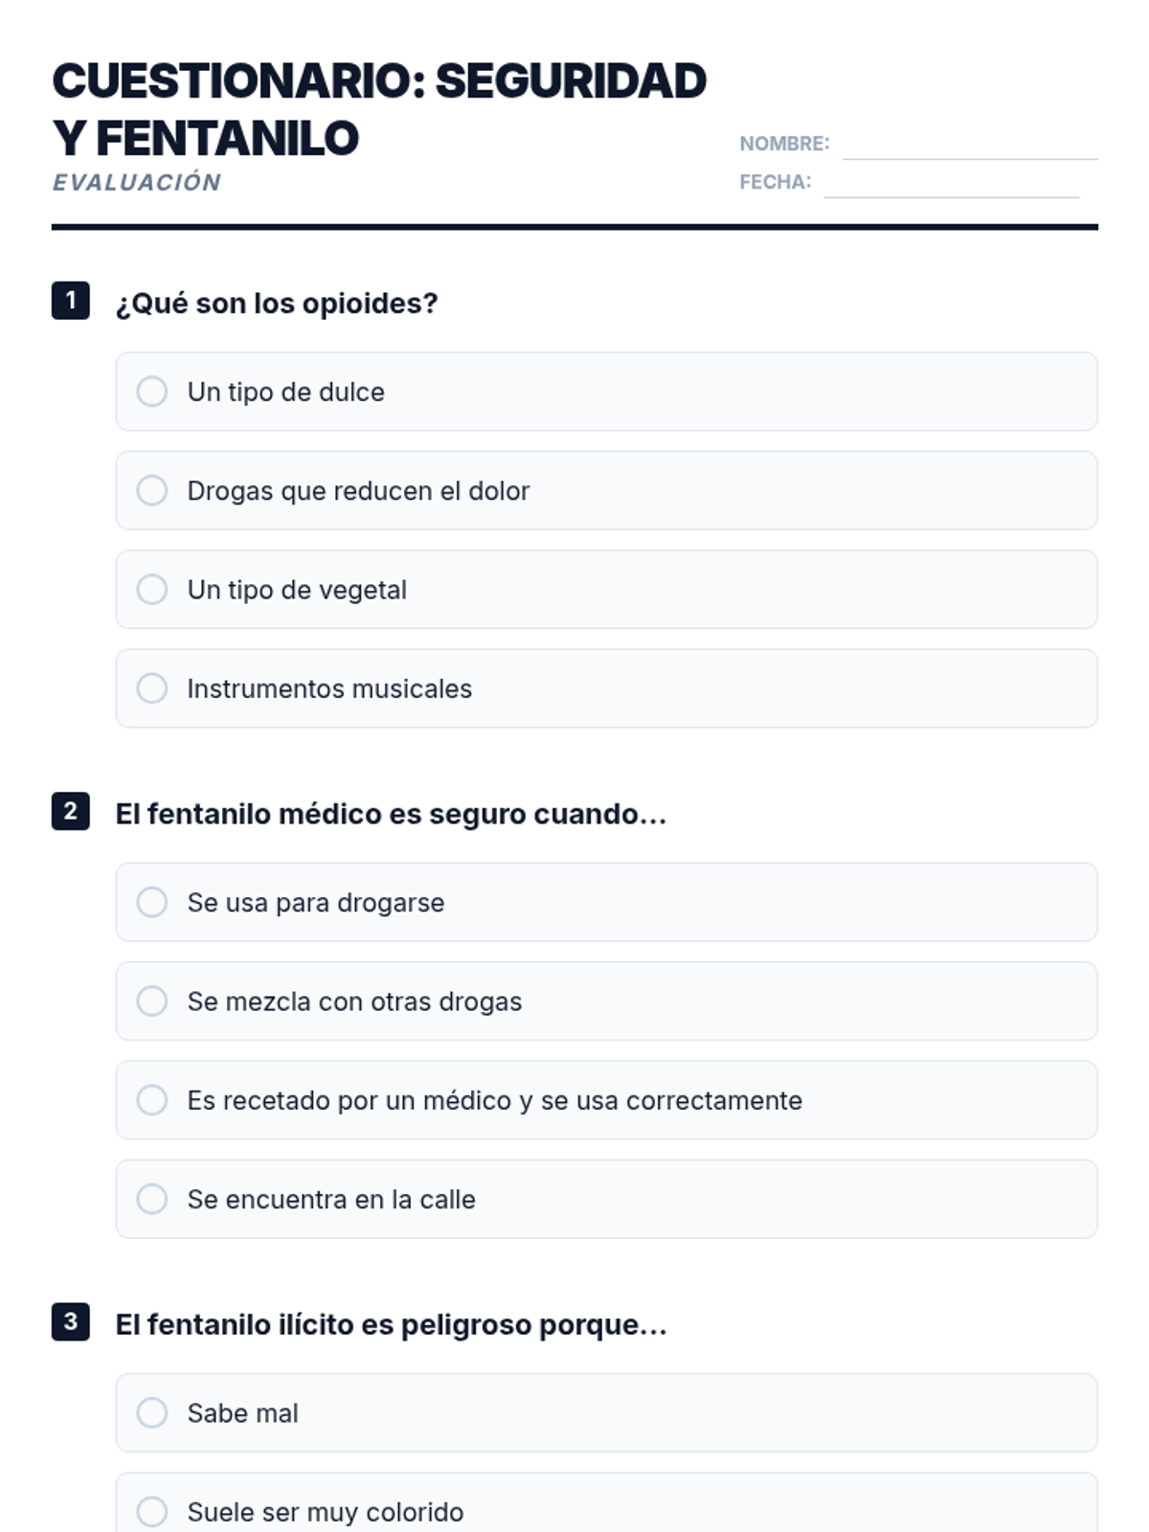Choose "Se mezcla con otras drogas" radio
Viewport: 1149px width, 1532px height.
(x=152, y=1002)
